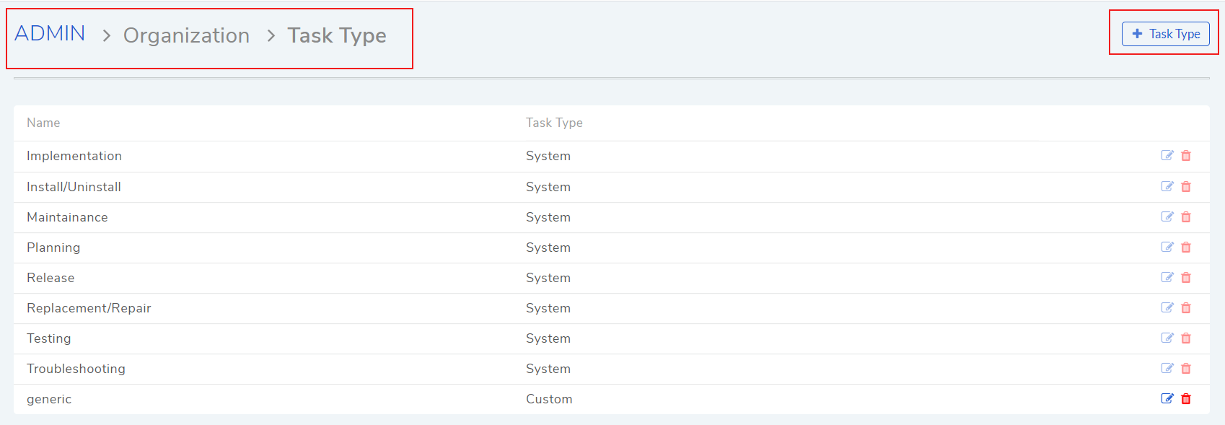Click System in the Implementation row
This screenshot has height=425, width=1225.
coord(548,156)
